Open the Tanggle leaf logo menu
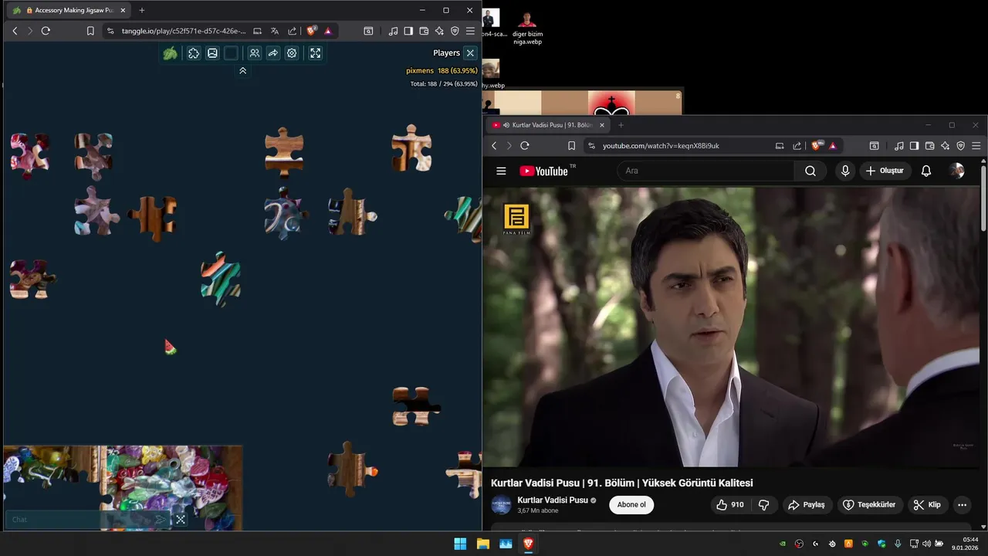988x556 pixels. coord(171,53)
